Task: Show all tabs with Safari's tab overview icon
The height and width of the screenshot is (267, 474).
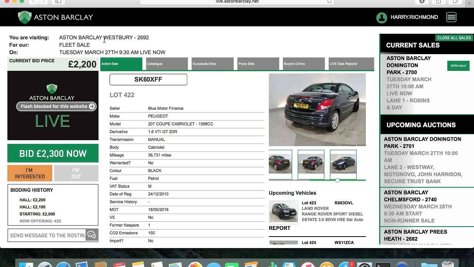Action: [455, 1]
